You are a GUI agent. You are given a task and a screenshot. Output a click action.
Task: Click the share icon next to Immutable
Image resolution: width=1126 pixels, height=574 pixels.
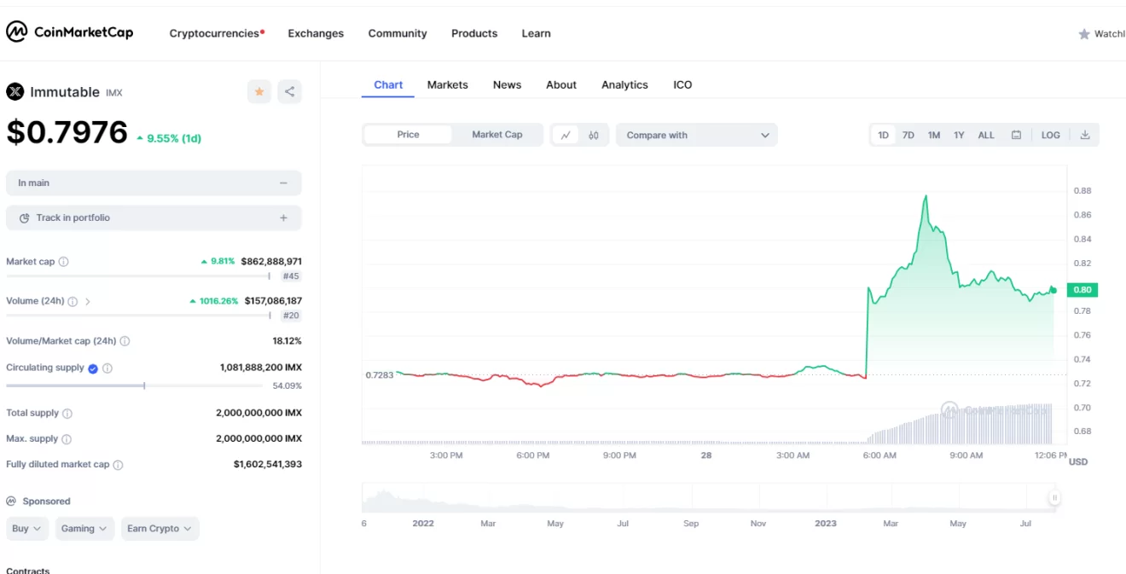click(290, 92)
